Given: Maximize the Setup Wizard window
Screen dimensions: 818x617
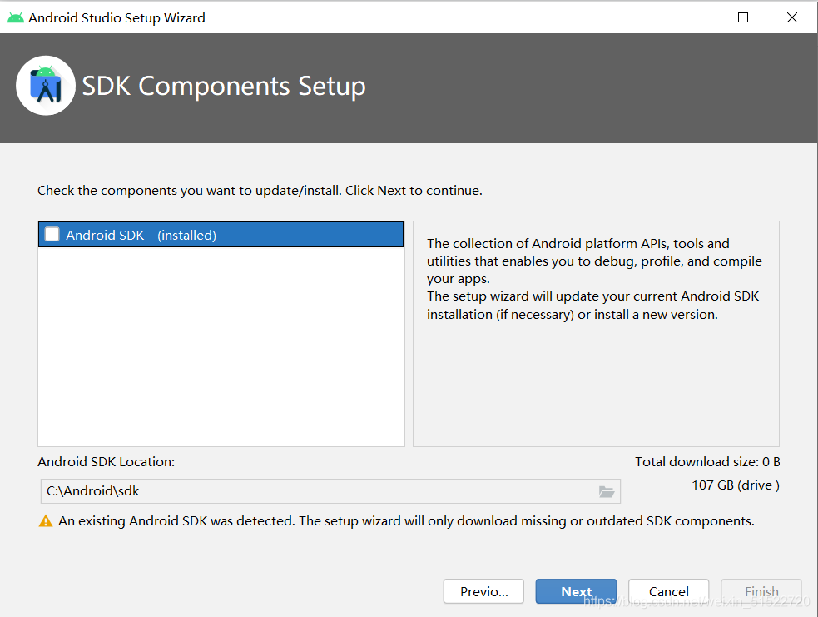Looking at the screenshot, I should (743, 17).
